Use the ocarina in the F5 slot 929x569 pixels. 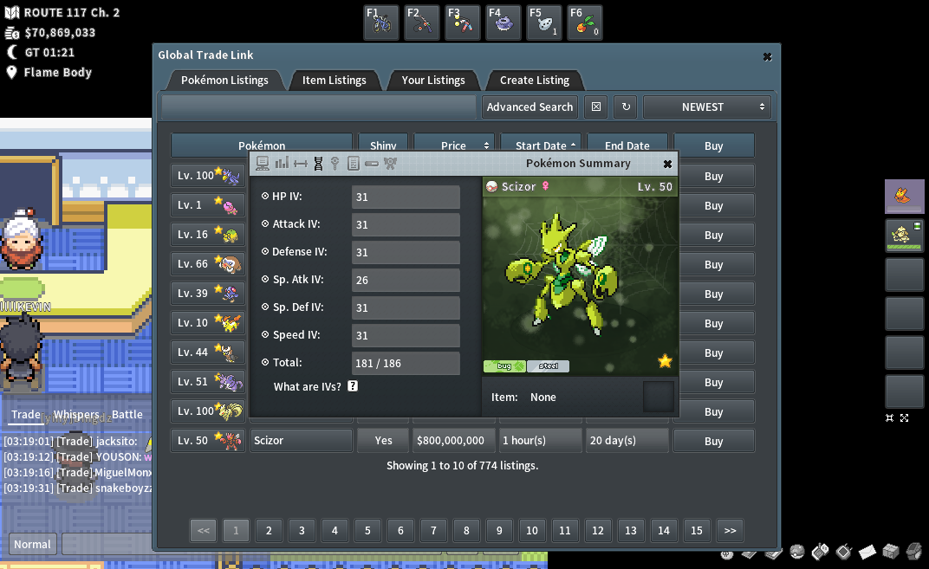543,23
